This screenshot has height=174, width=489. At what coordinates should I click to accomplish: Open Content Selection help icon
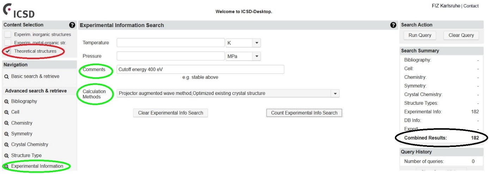pyautogui.click(x=72, y=25)
